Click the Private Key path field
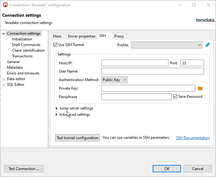 click(x=148, y=88)
